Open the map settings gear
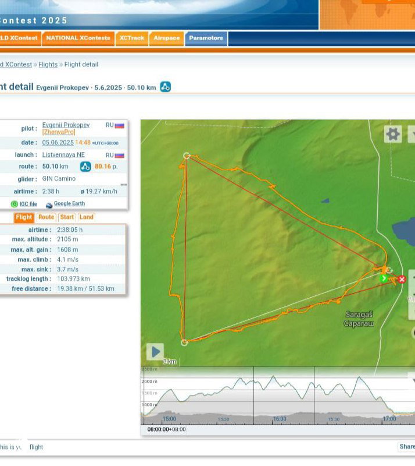415x466 pixels. point(393,135)
